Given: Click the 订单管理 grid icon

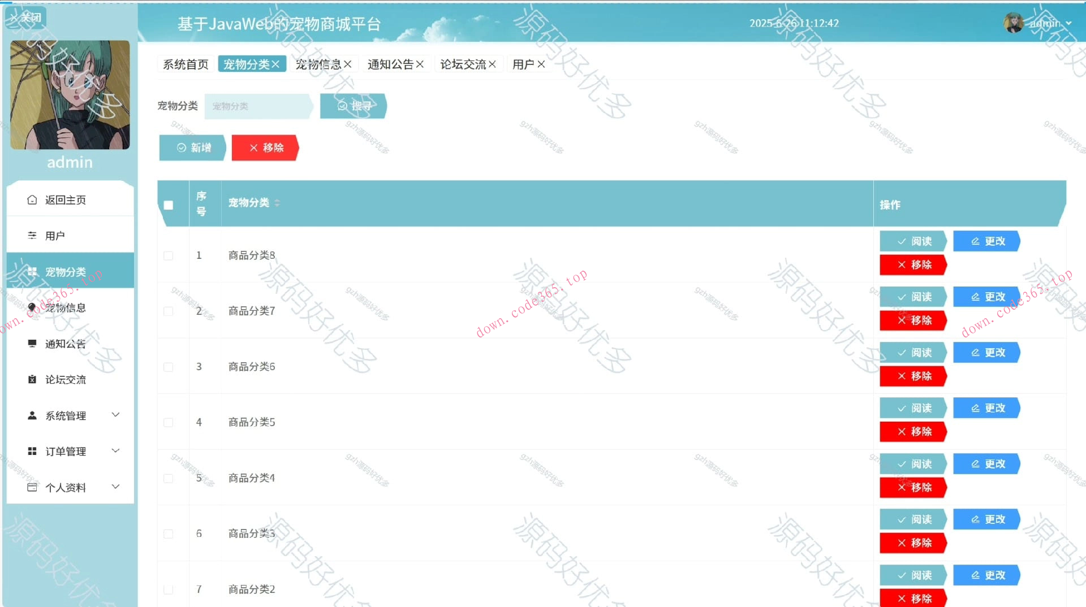Looking at the screenshot, I should [x=32, y=451].
